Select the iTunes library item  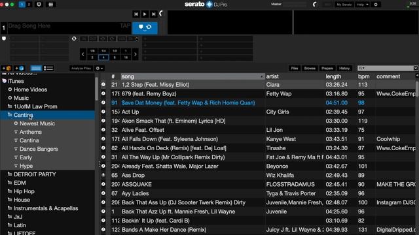[16, 81]
